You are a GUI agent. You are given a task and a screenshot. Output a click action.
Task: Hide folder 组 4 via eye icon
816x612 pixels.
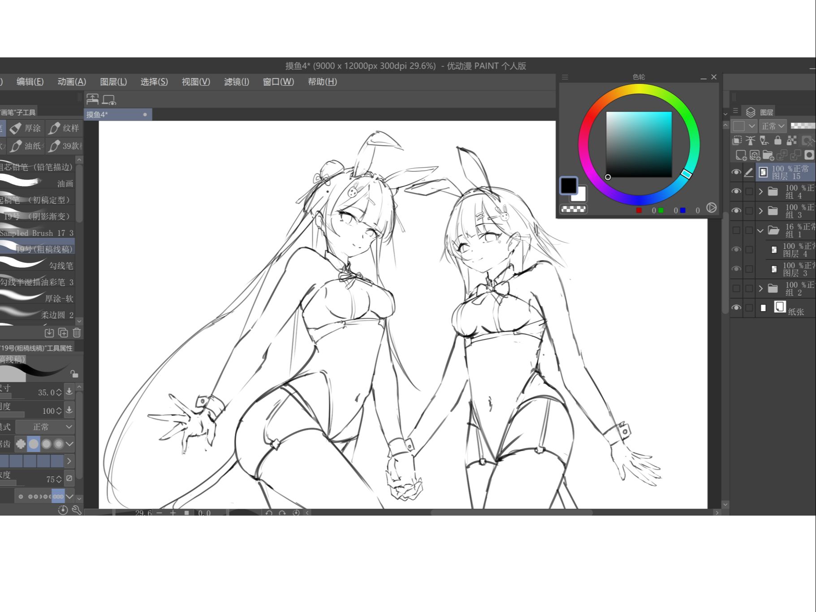(x=736, y=191)
